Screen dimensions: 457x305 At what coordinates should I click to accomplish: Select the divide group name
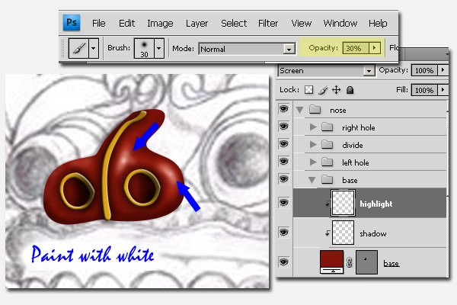tap(353, 145)
